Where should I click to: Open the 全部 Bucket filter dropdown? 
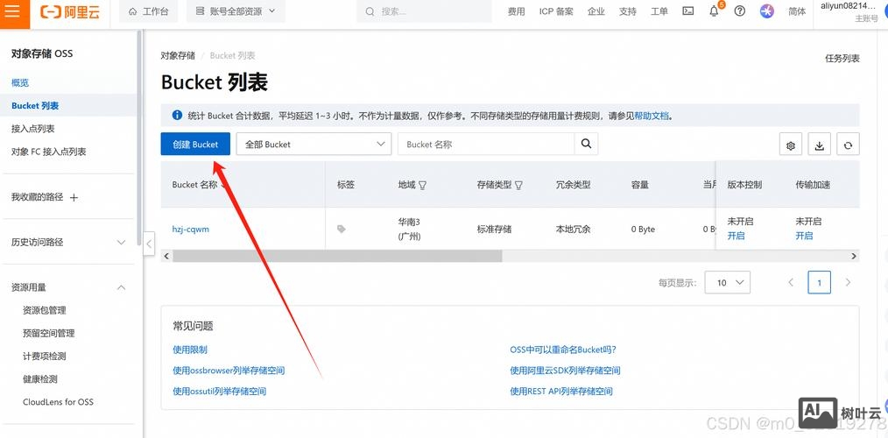coord(314,144)
